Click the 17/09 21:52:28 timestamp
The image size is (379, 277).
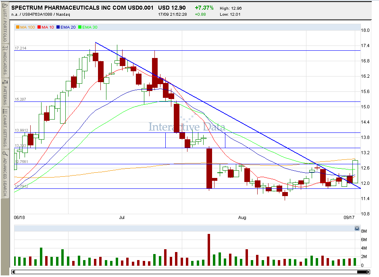coord(173,14)
